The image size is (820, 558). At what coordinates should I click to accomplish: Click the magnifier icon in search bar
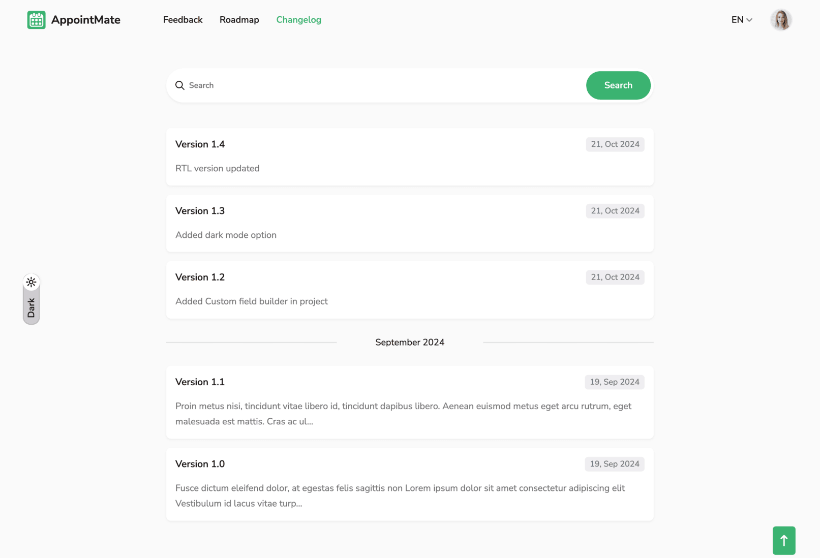coord(180,85)
